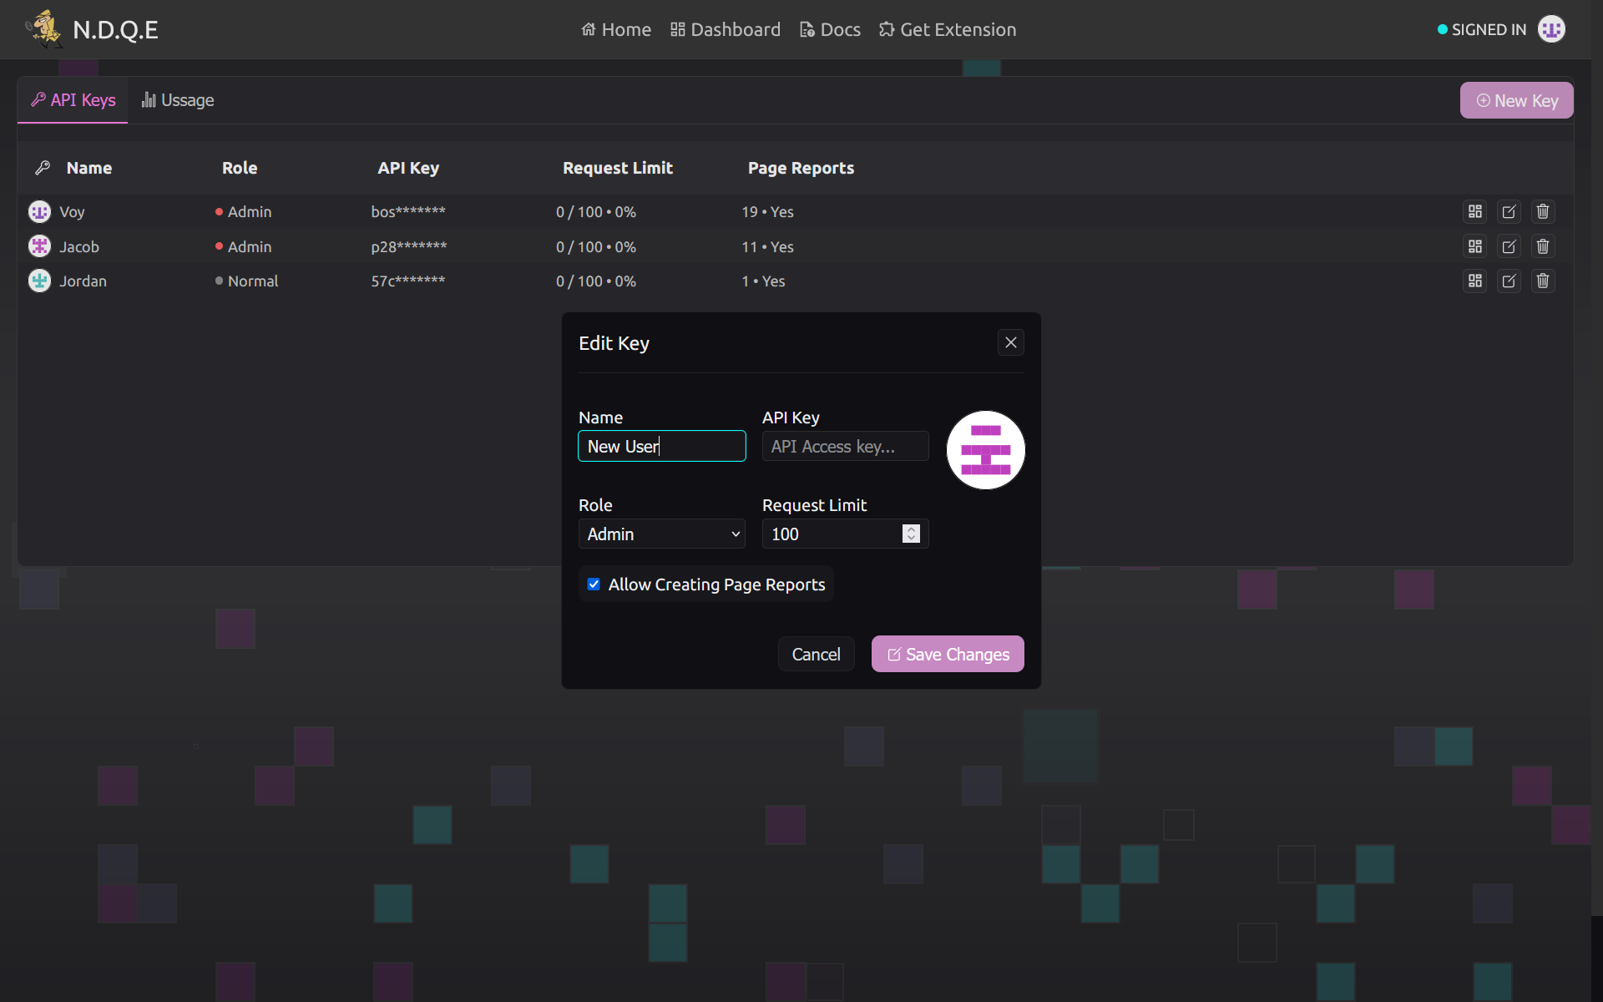This screenshot has width=1603, height=1002.
Task: Switch to the Ussage tab
Action: coord(178,100)
